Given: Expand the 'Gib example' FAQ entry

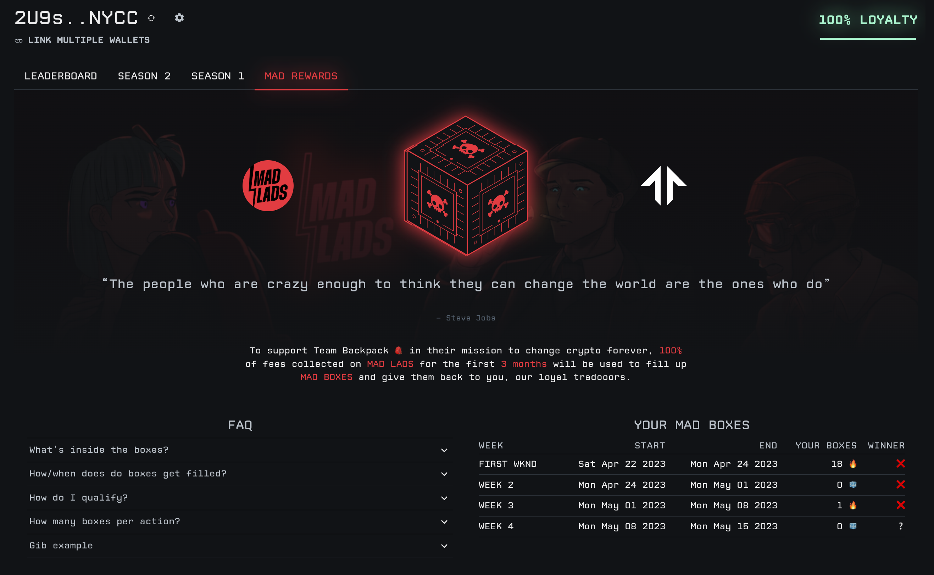Looking at the screenshot, I should coord(240,546).
